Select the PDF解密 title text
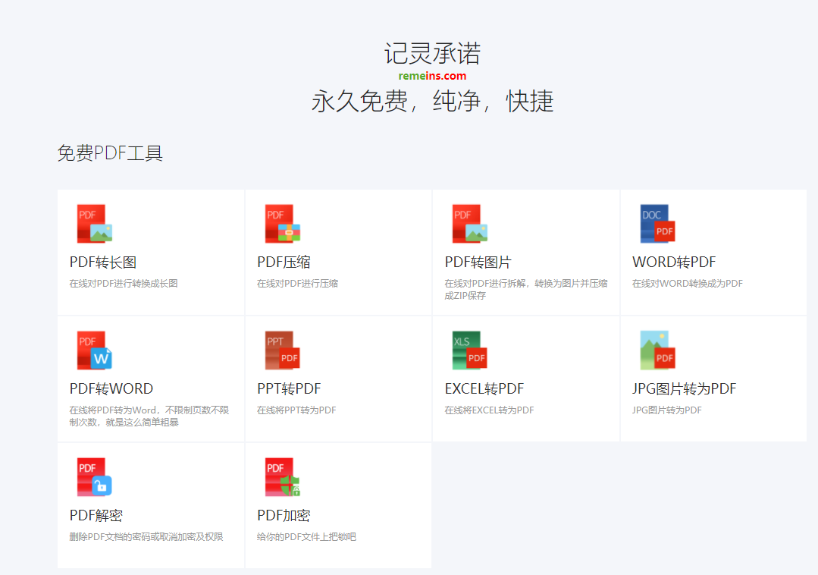 pyautogui.click(x=96, y=516)
